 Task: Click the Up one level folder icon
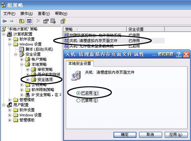[x=22, y=21]
